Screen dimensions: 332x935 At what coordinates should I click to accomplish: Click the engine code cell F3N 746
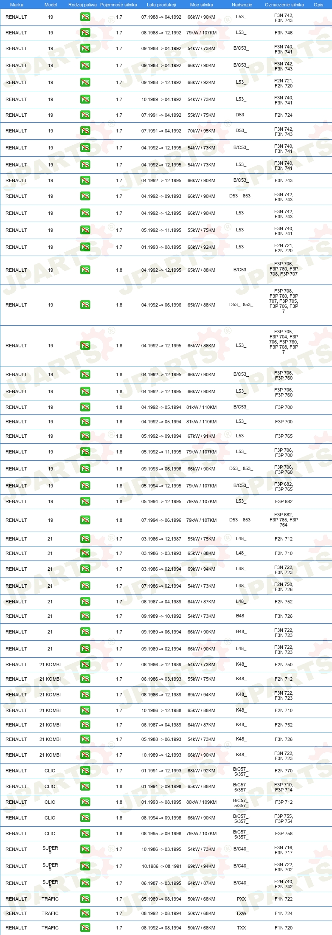284,33
